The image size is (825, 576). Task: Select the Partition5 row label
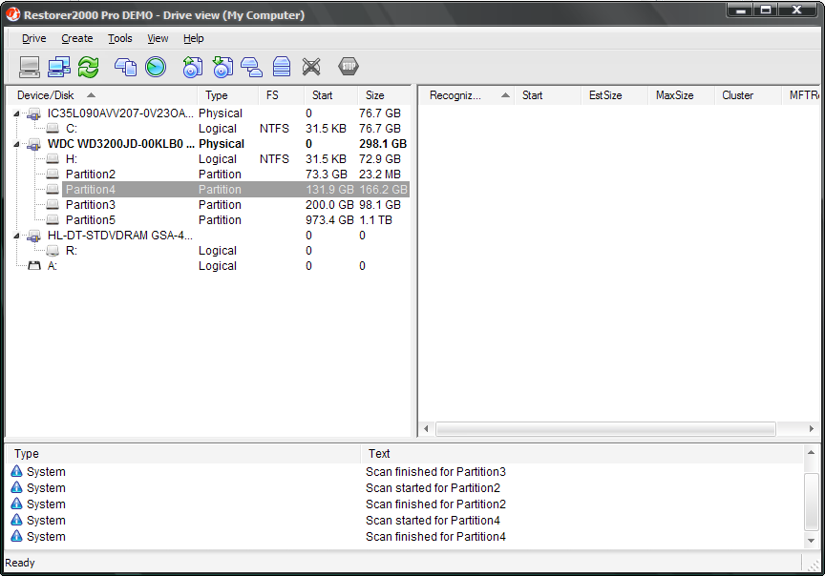coord(91,219)
